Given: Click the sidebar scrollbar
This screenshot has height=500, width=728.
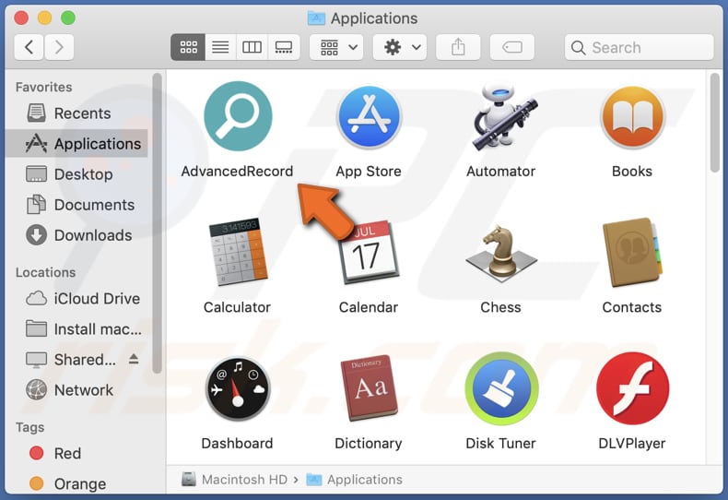Looking at the screenshot, I should click(157, 223).
